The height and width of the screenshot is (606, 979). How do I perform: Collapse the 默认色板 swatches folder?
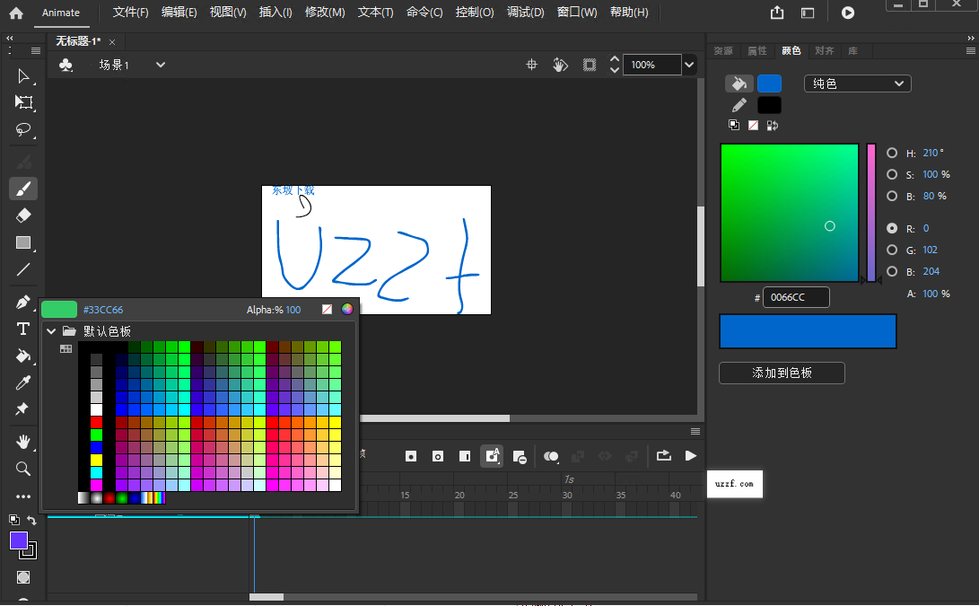pyautogui.click(x=51, y=329)
